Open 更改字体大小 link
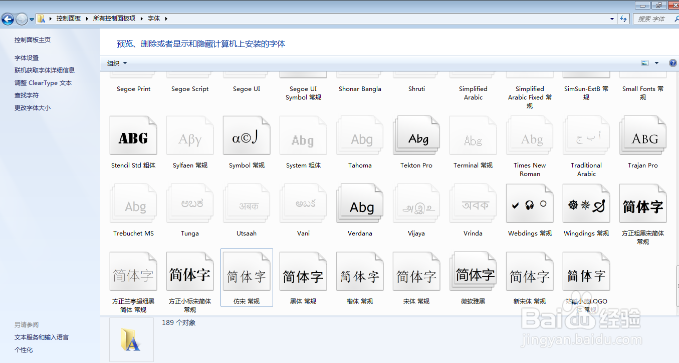 pyautogui.click(x=33, y=107)
